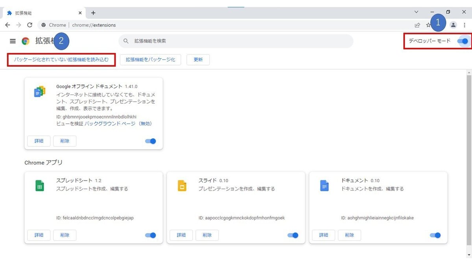Click the プレゼンテーションを作成、編集する description

[x=237, y=189]
